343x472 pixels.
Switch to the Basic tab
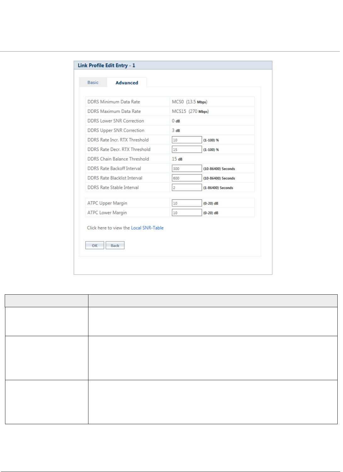pyautogui.click(x=93, y=82)
